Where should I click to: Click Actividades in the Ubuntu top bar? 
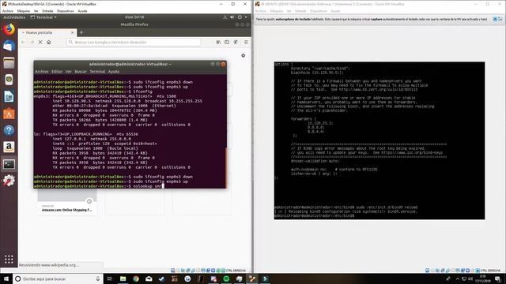point(14,17)
